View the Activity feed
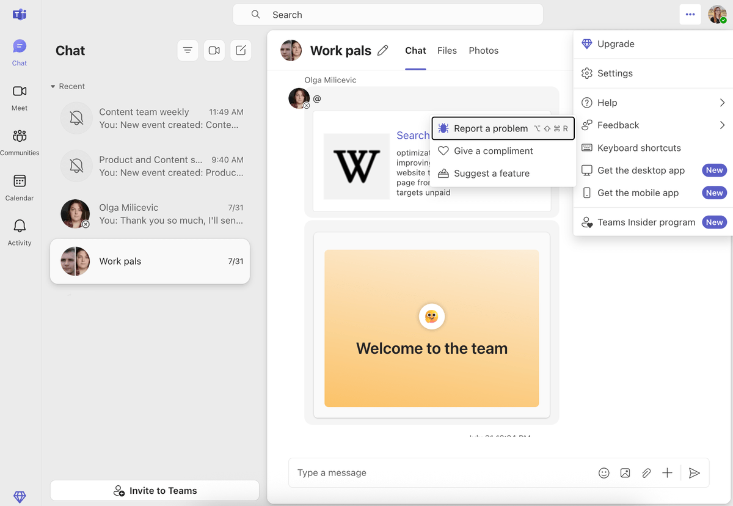Screen dimensions: 733x506 pos(19,232)
